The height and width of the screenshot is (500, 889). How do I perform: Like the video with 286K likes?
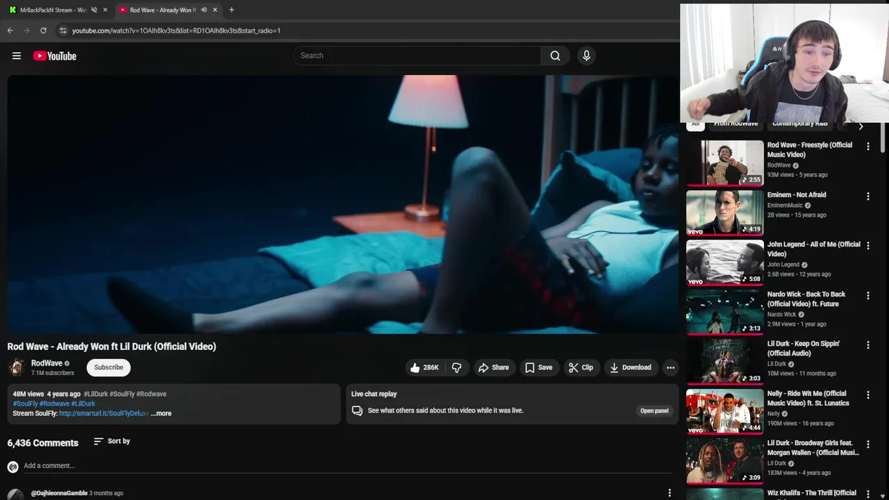click(x=424, y=367)
